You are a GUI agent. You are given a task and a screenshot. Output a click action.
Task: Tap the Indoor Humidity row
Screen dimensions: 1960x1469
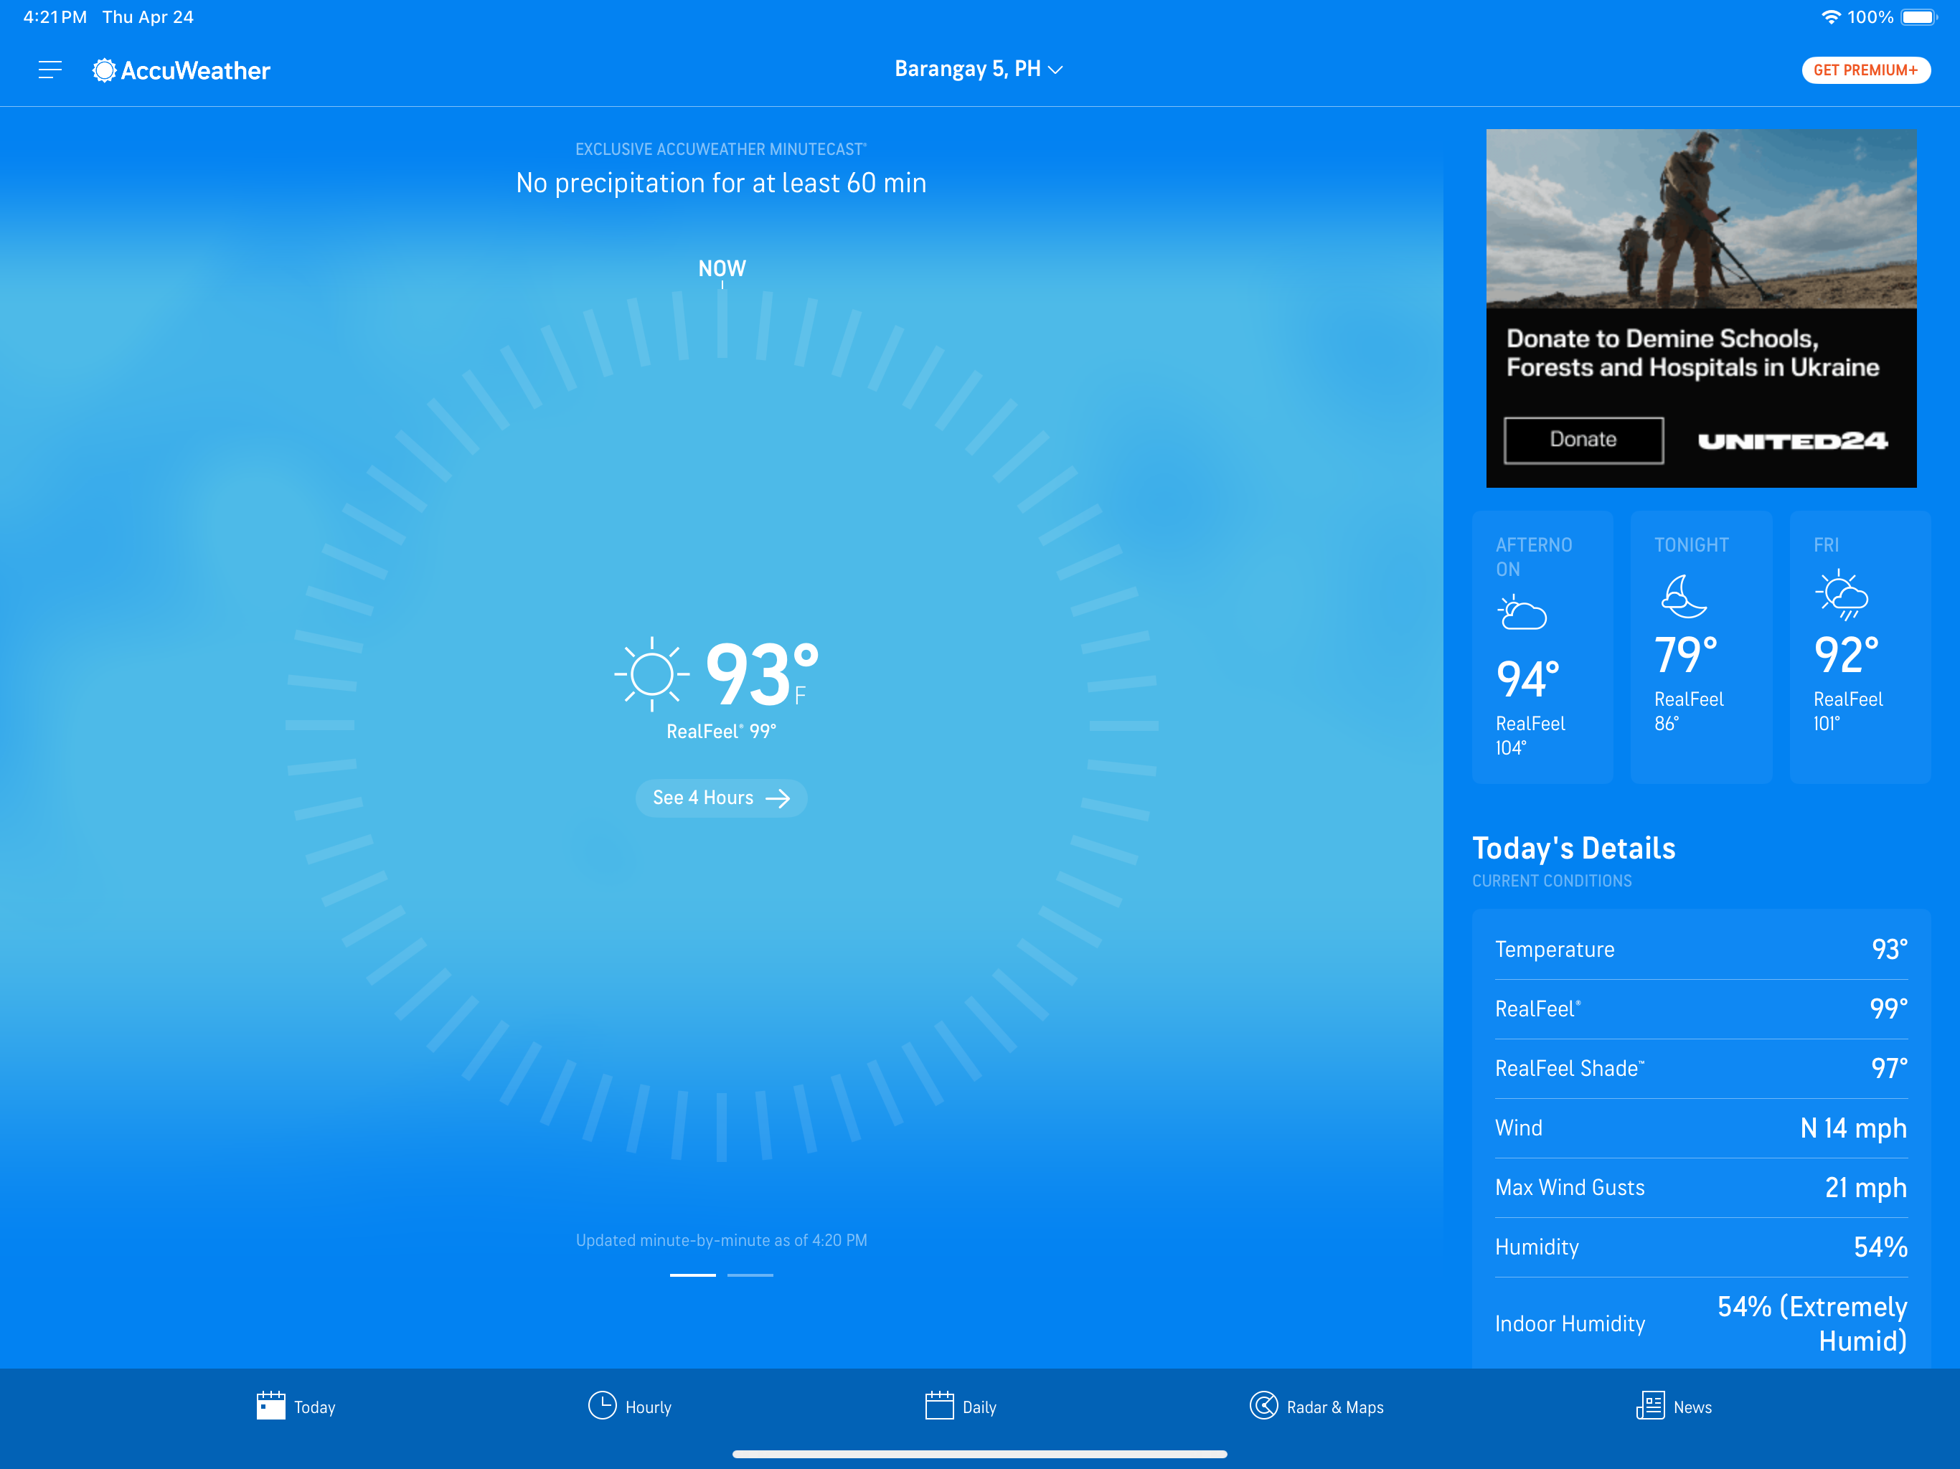click(1700, 1323)
